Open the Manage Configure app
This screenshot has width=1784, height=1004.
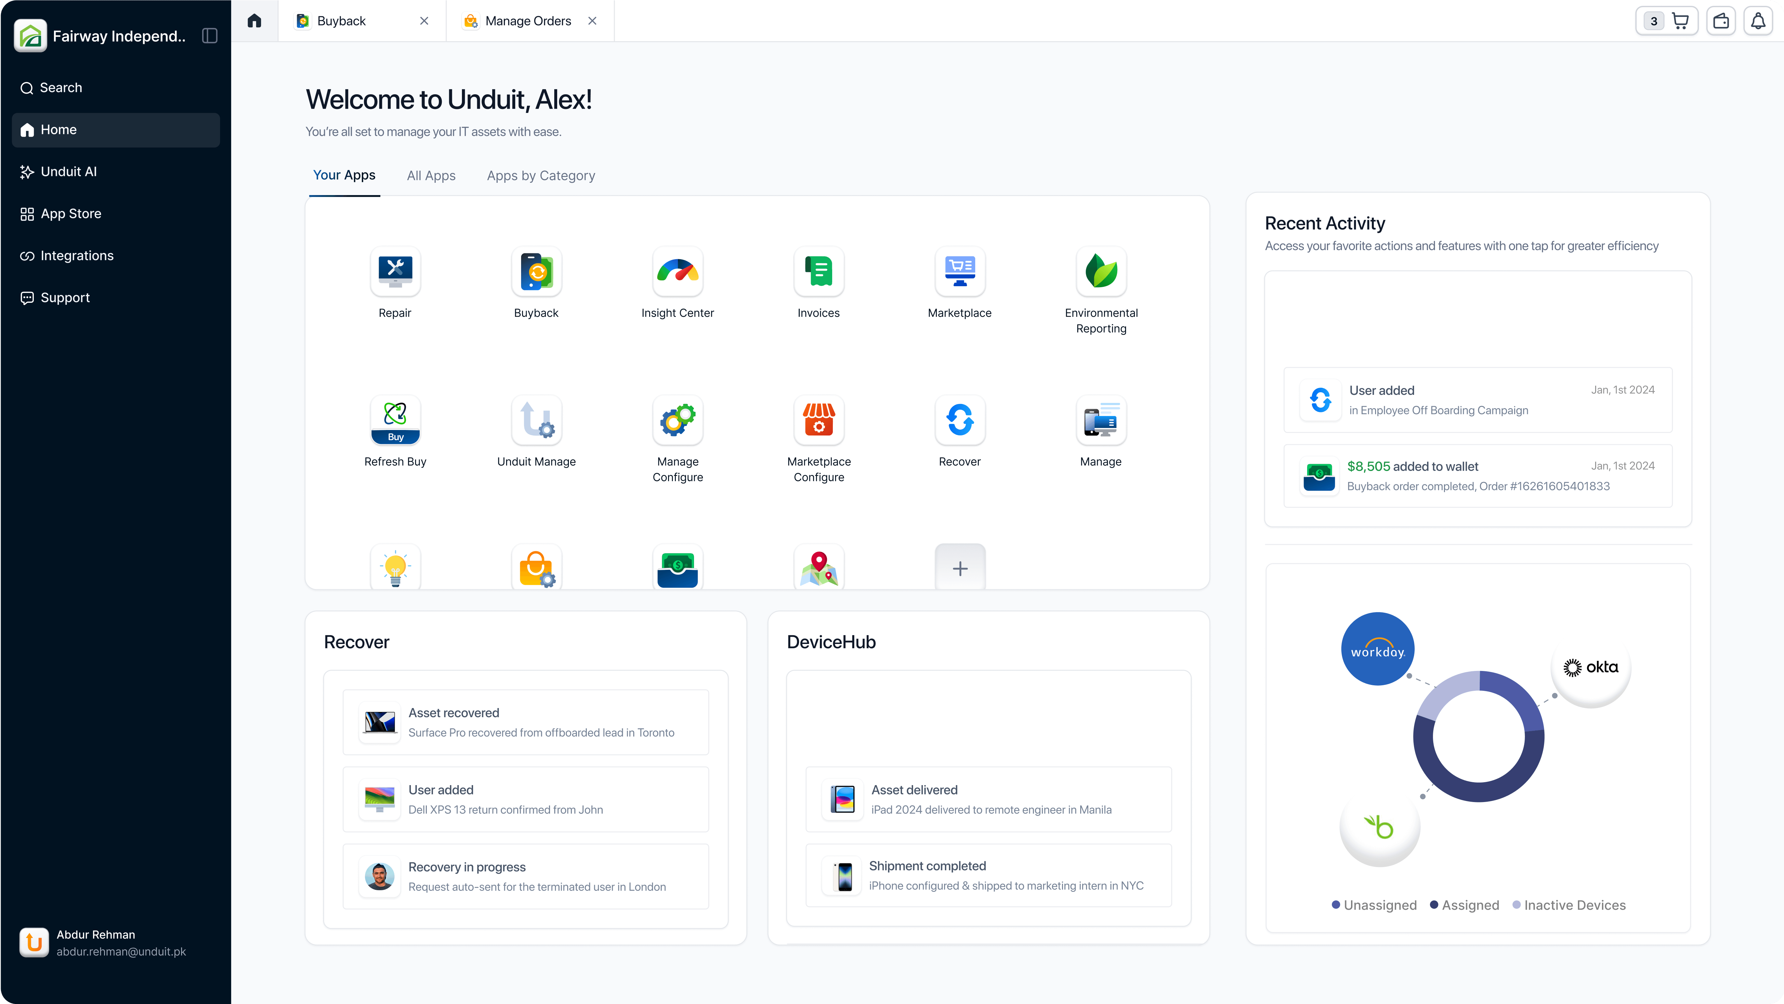tap(677, 420)
